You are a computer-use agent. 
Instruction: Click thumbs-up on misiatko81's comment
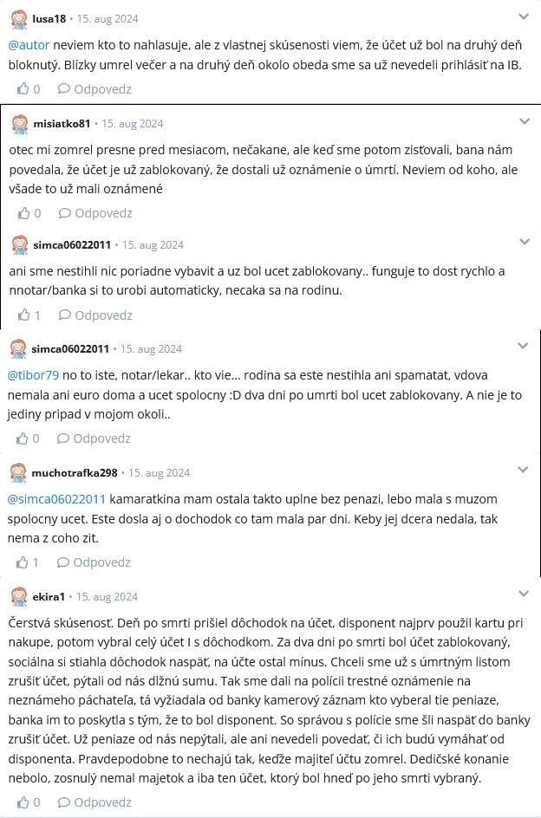(x=23, y=212)
